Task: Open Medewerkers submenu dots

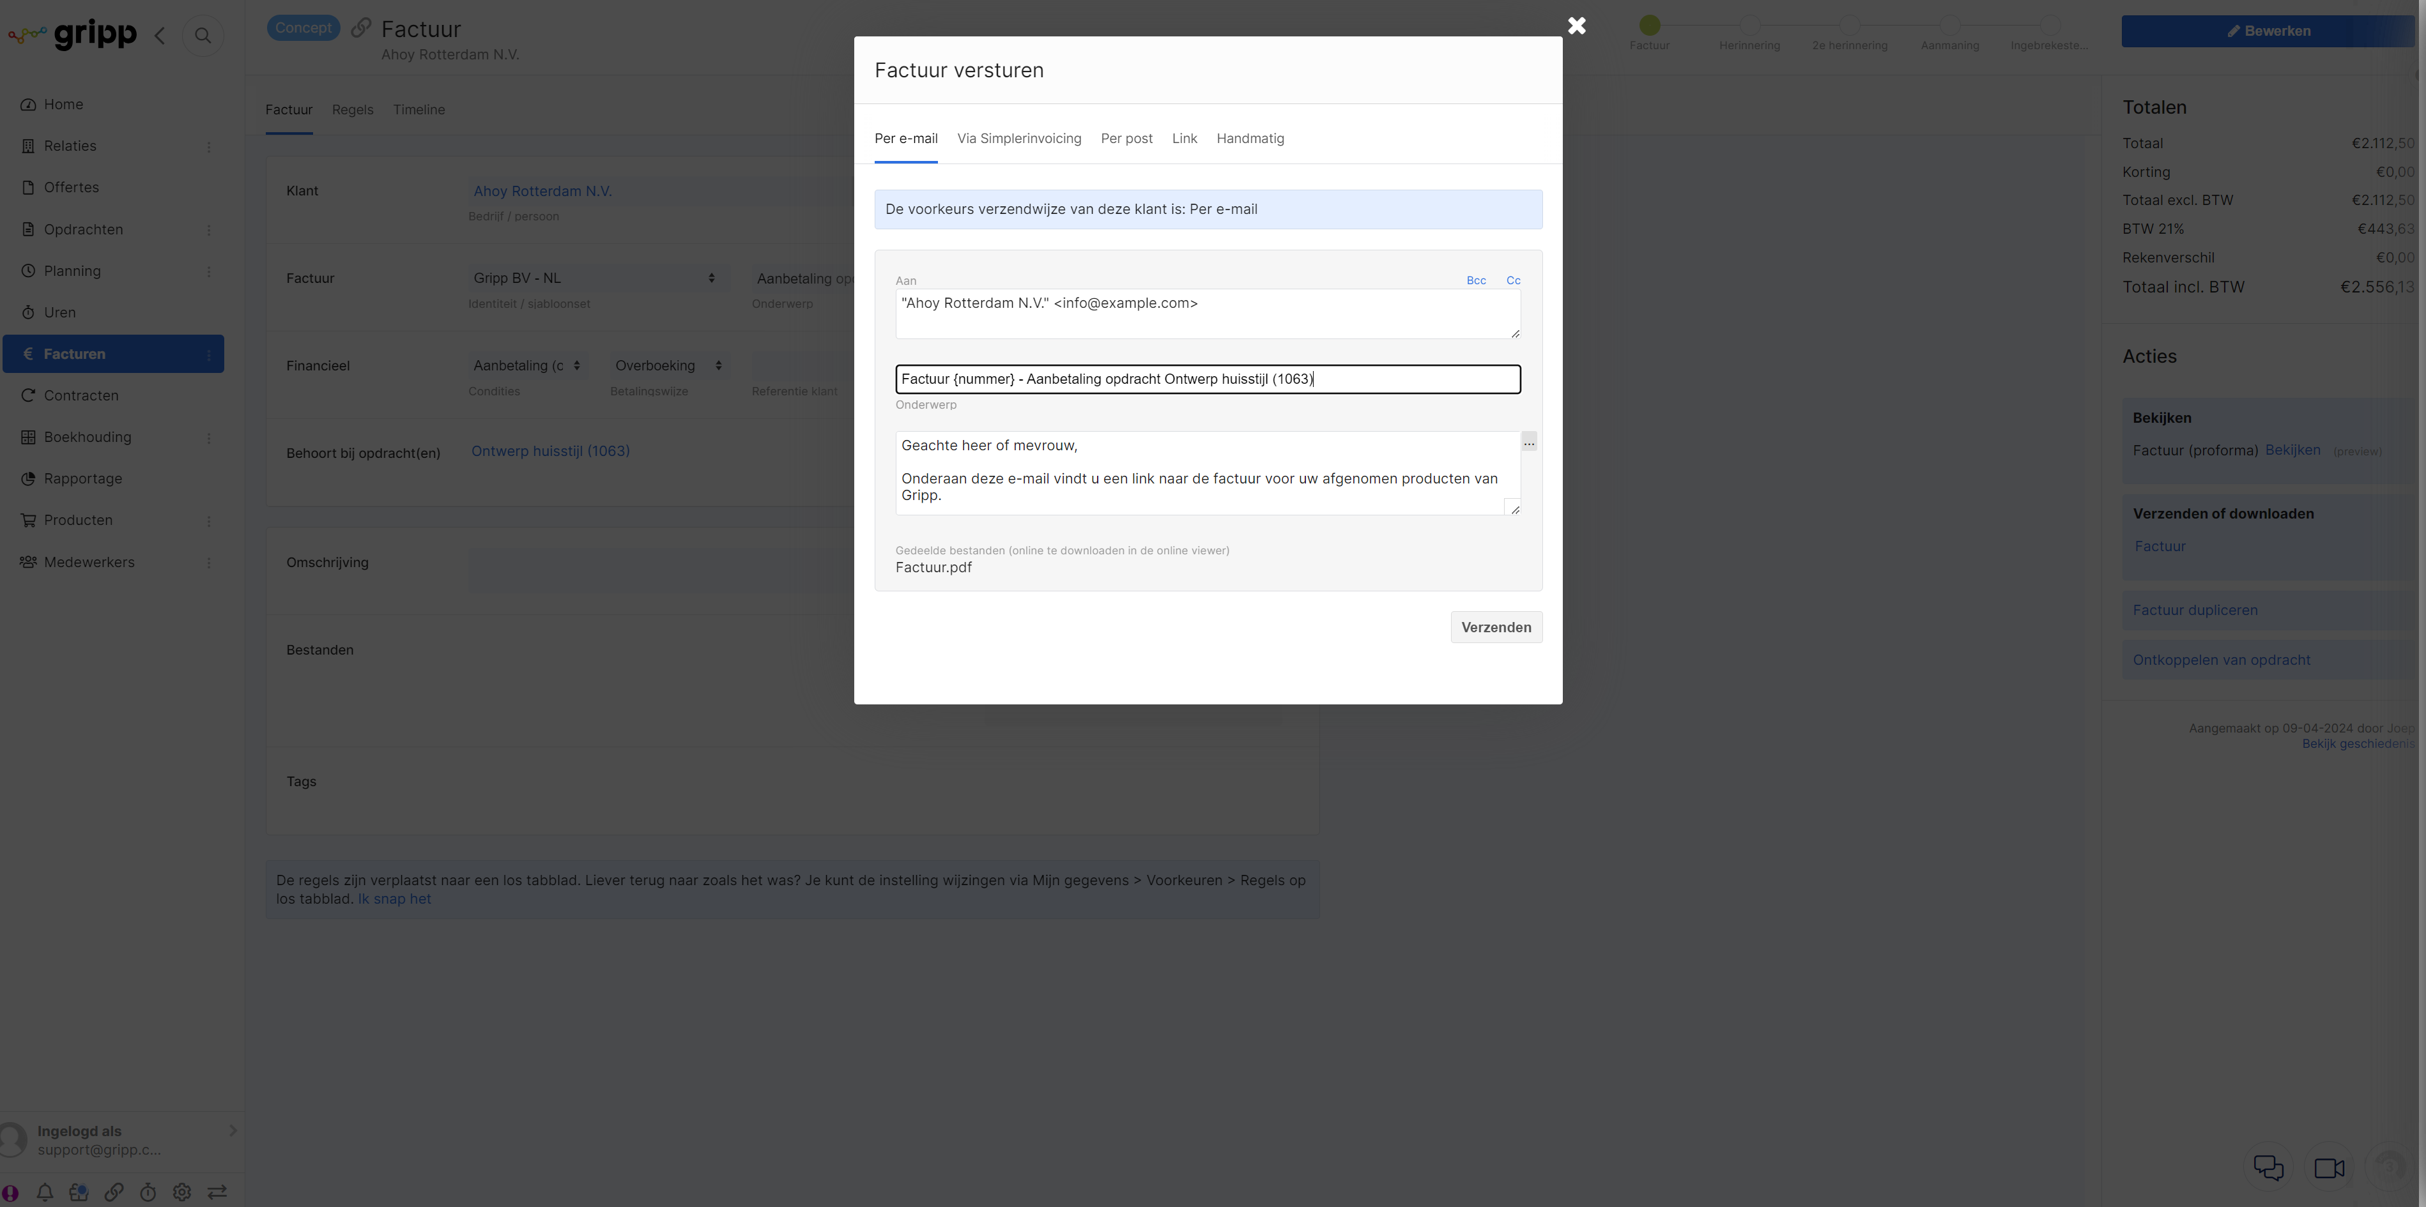Action: 209,562
